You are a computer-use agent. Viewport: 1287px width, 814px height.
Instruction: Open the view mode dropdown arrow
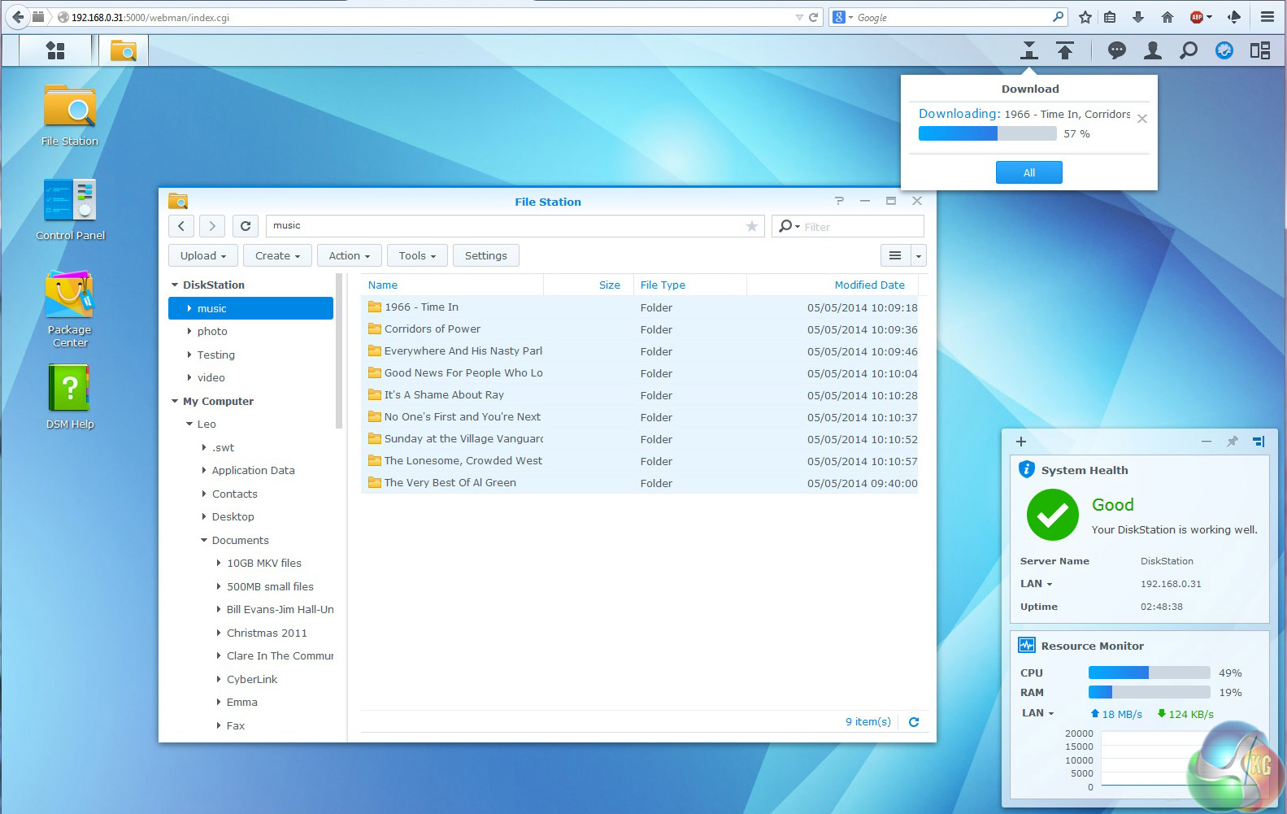pos(919,256)
